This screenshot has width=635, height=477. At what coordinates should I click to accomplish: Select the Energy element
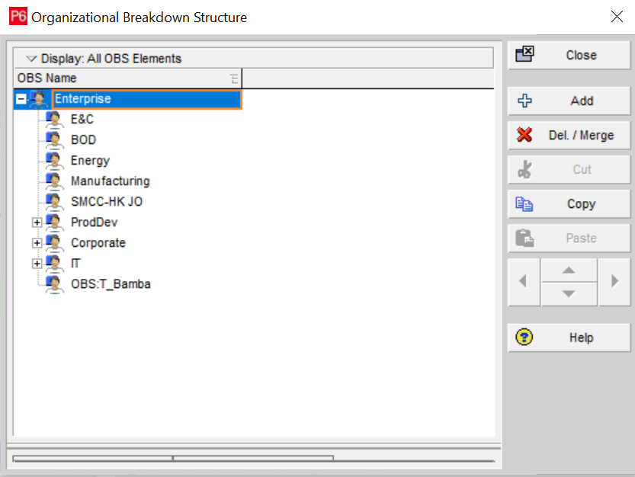(90, 161)
